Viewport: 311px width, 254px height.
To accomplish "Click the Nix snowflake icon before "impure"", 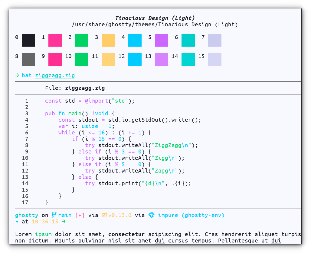I will tap(151, 215).
